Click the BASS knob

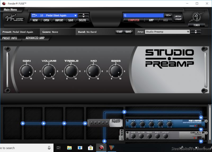tap(116, 71)
